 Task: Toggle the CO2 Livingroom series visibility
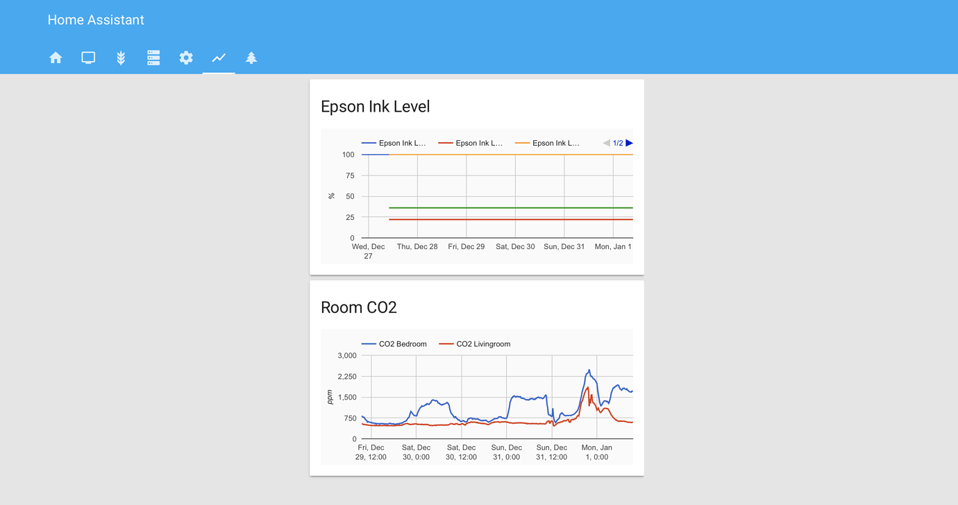coord(474,343)
